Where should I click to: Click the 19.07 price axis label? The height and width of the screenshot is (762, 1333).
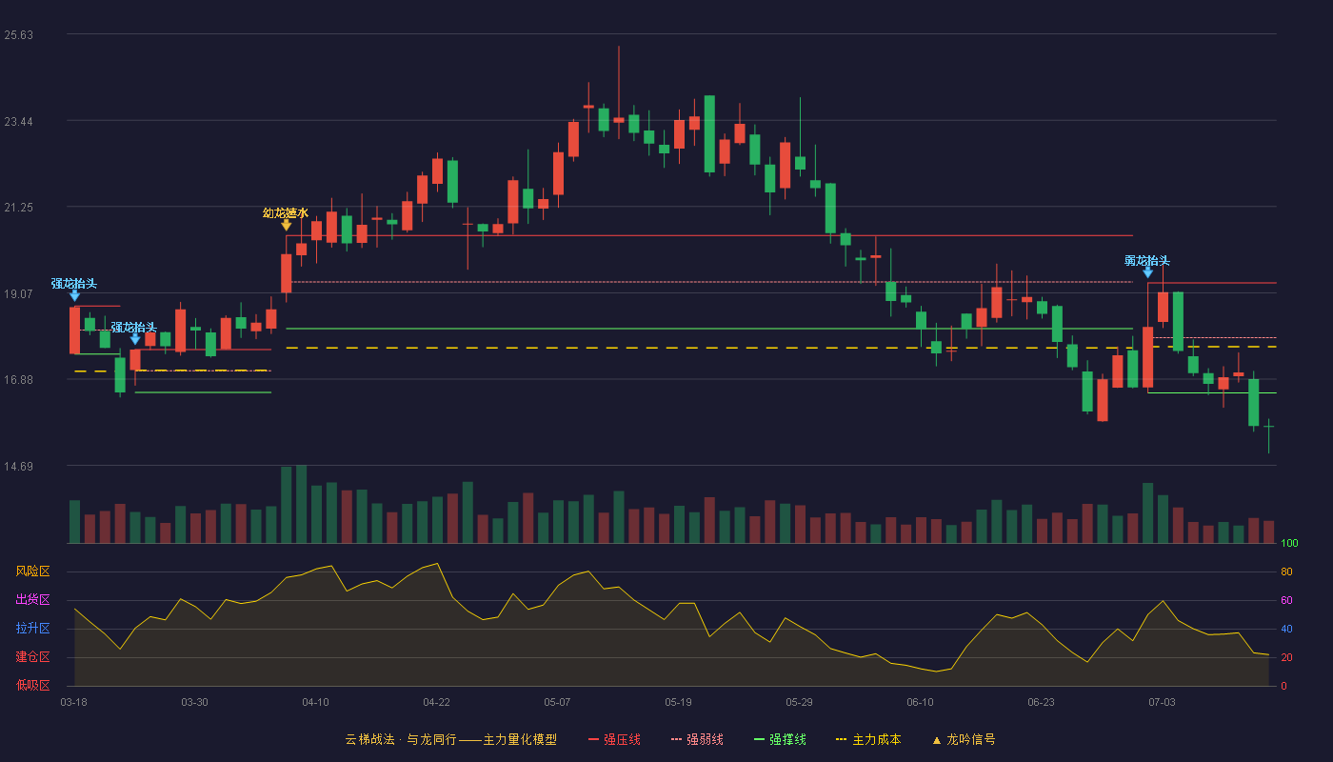click(x=19, y=294)
